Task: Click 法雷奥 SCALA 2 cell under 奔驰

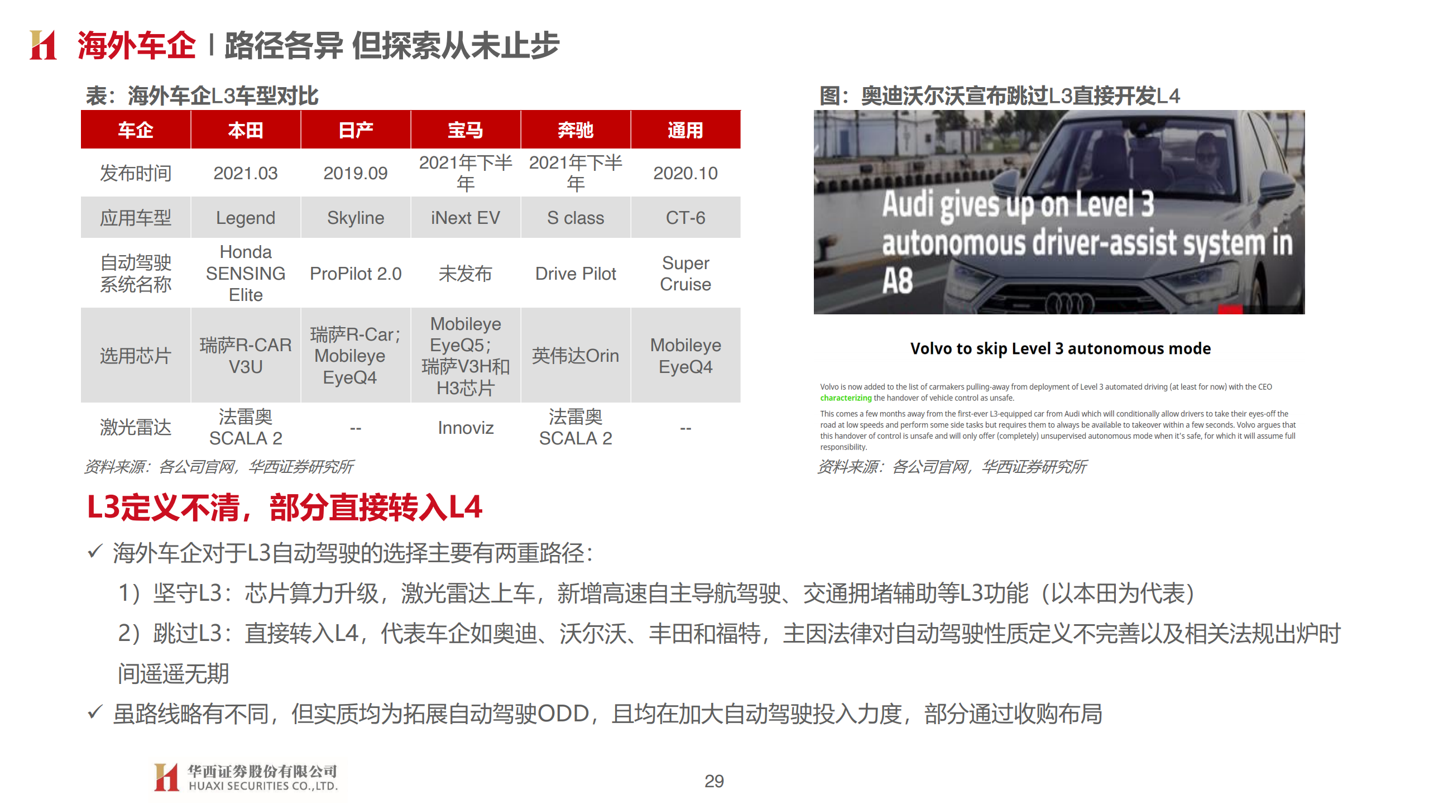Action: click(576, 427)
